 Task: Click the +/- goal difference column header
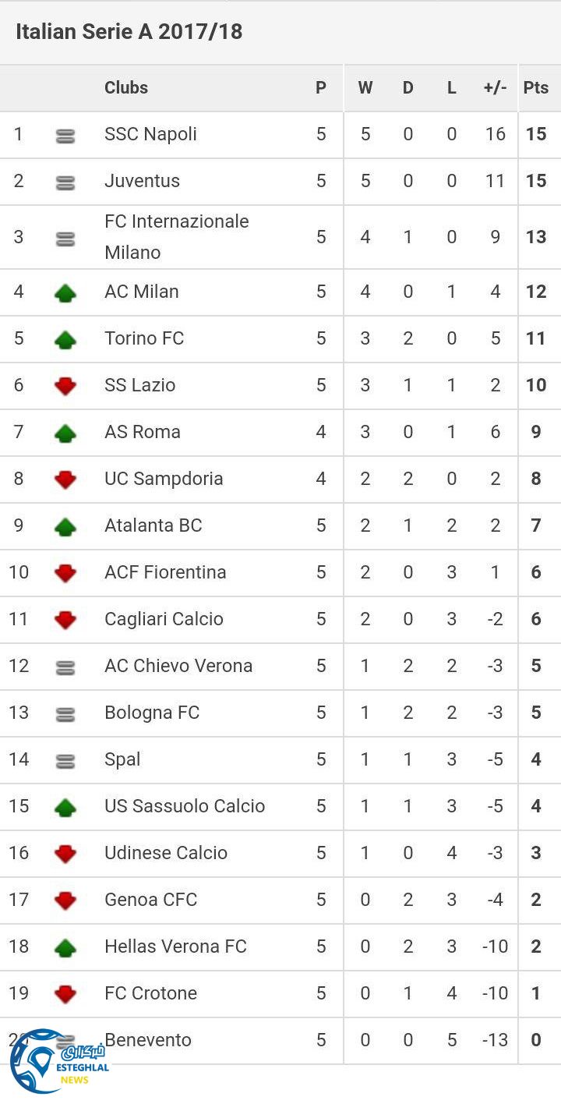(x=495, y=88)
